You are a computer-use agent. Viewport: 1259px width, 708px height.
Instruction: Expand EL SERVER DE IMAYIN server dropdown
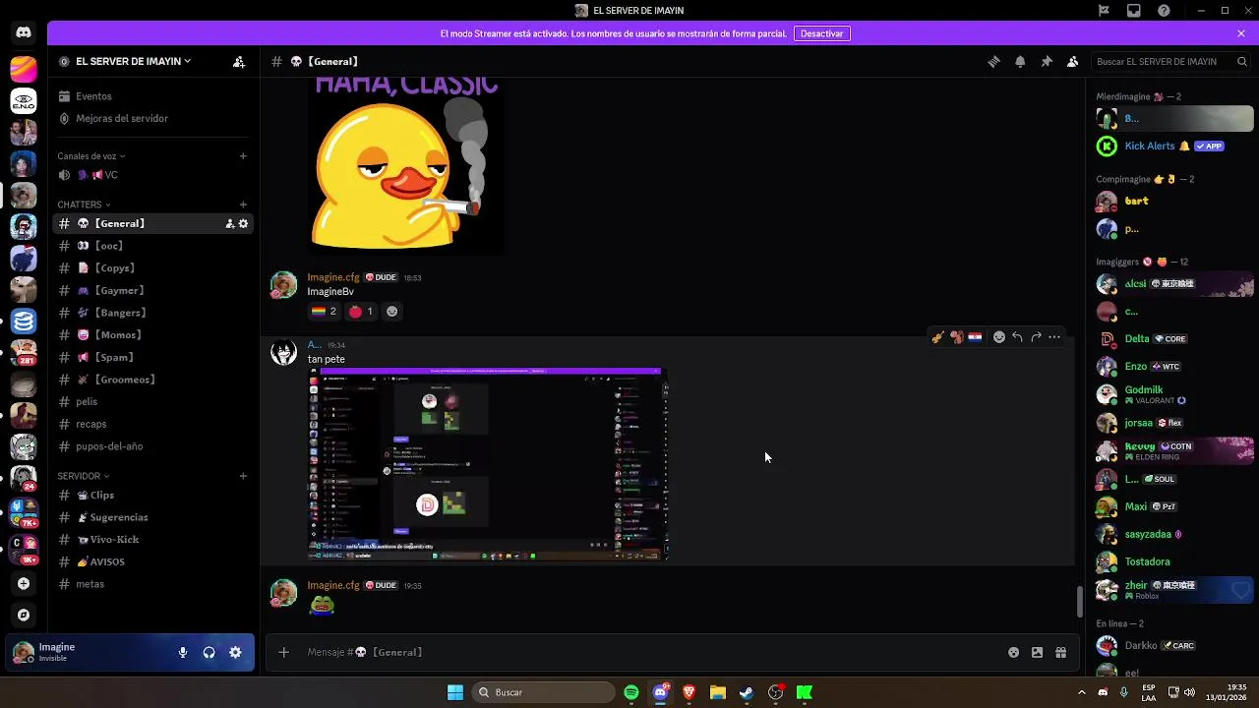click(133, 61)
